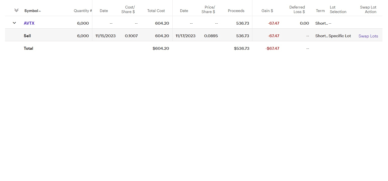Click the Lot Selection column header
388x181 pixels.
click(338, 10)
